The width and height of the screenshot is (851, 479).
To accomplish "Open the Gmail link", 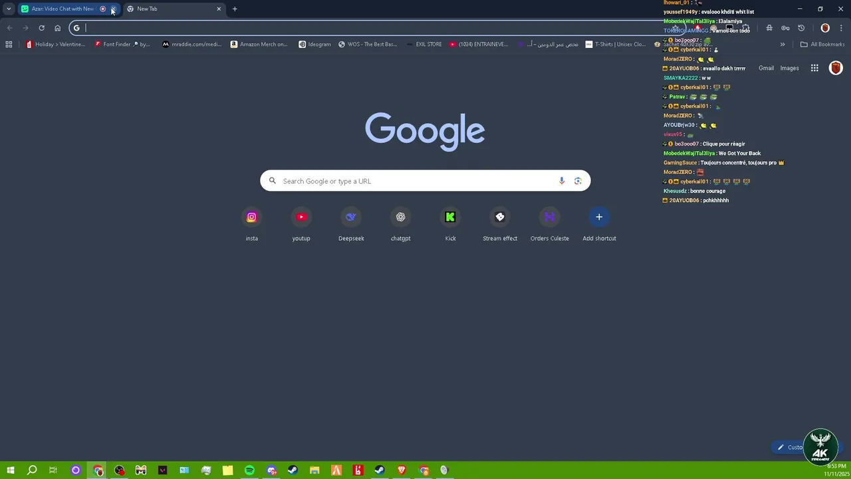I will click(x=766, y=68).
